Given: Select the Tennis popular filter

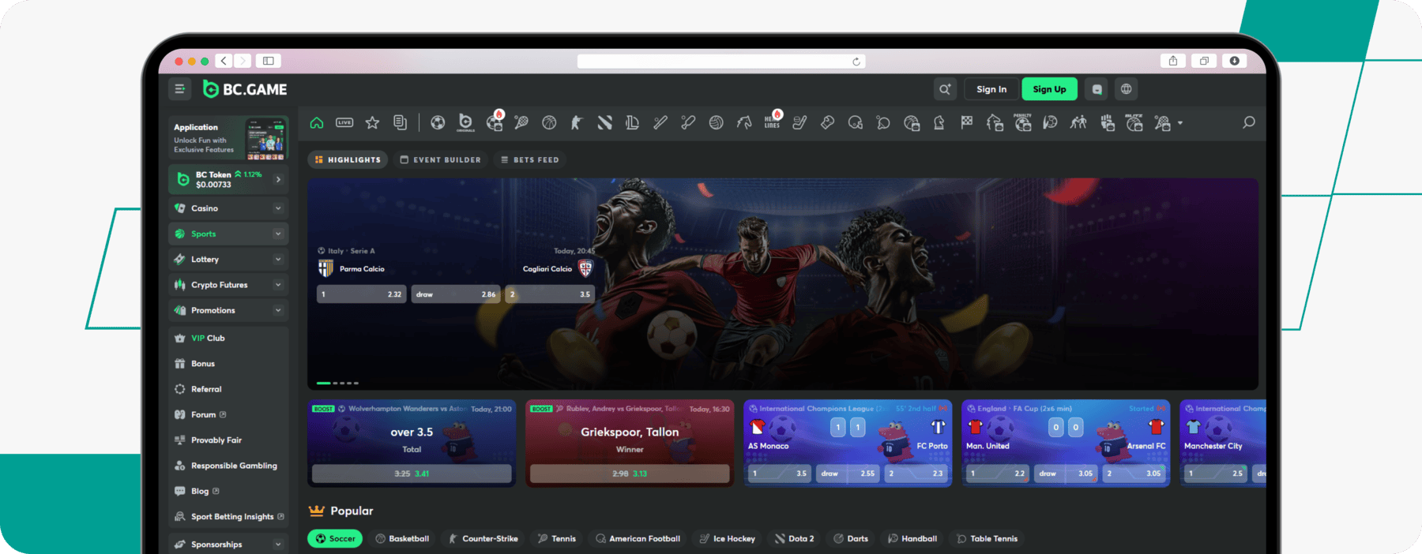Looking at the screenshot, I should click(x=556, y=538).
